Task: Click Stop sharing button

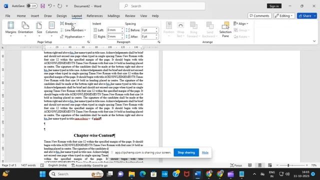Action: [x=186, y=152]
